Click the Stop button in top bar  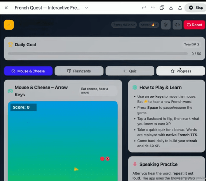pyautogui.click(x=196, y=8)
